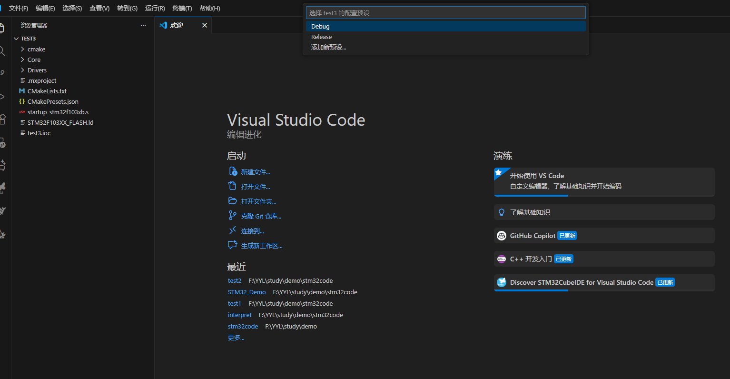The image size is (730, 379).
Task: Open Discover STM32CubeIDE for Visual Studio Code
Action: [604, 283]
